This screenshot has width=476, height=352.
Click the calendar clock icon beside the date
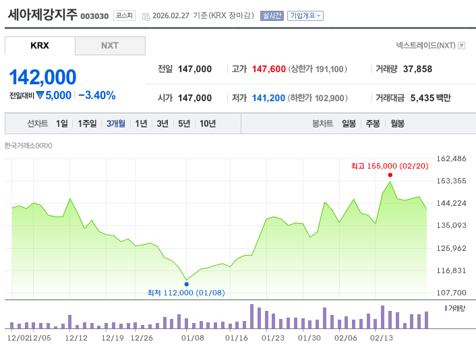coord(146,16)
